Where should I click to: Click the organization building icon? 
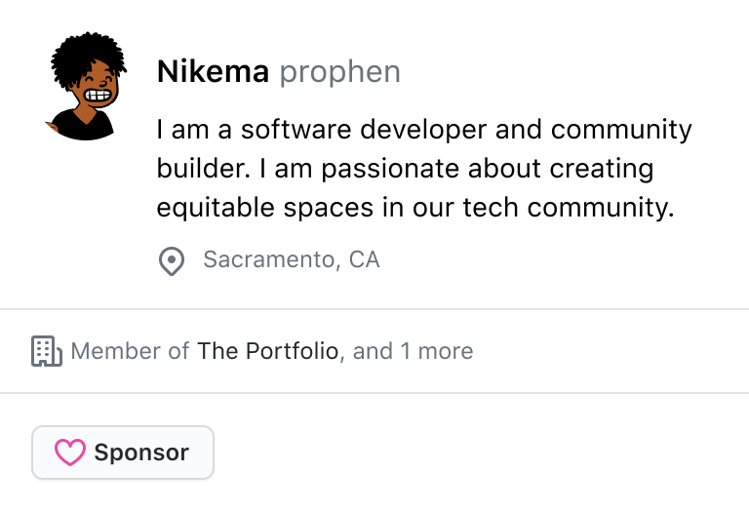(47, 351)
